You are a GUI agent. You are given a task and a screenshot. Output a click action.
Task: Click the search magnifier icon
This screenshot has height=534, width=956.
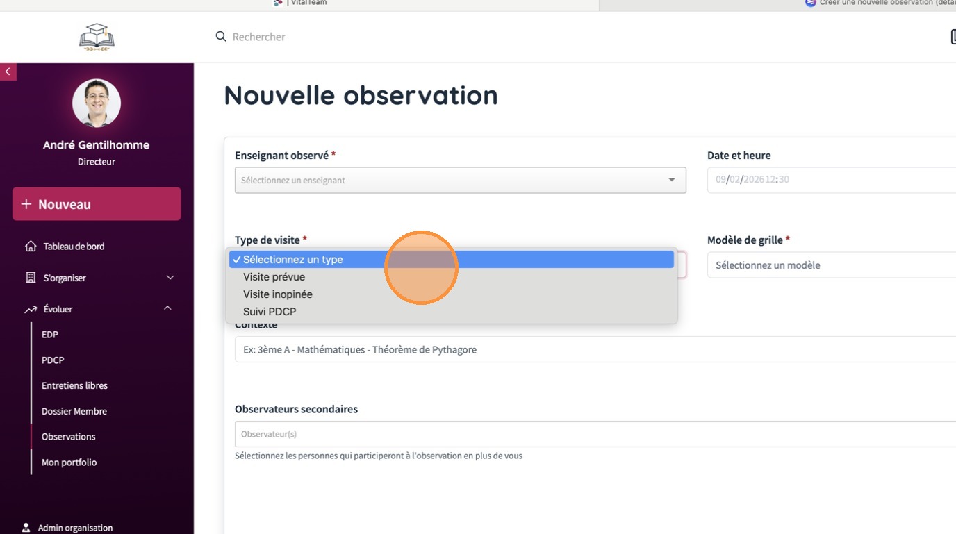click(221, 36)
